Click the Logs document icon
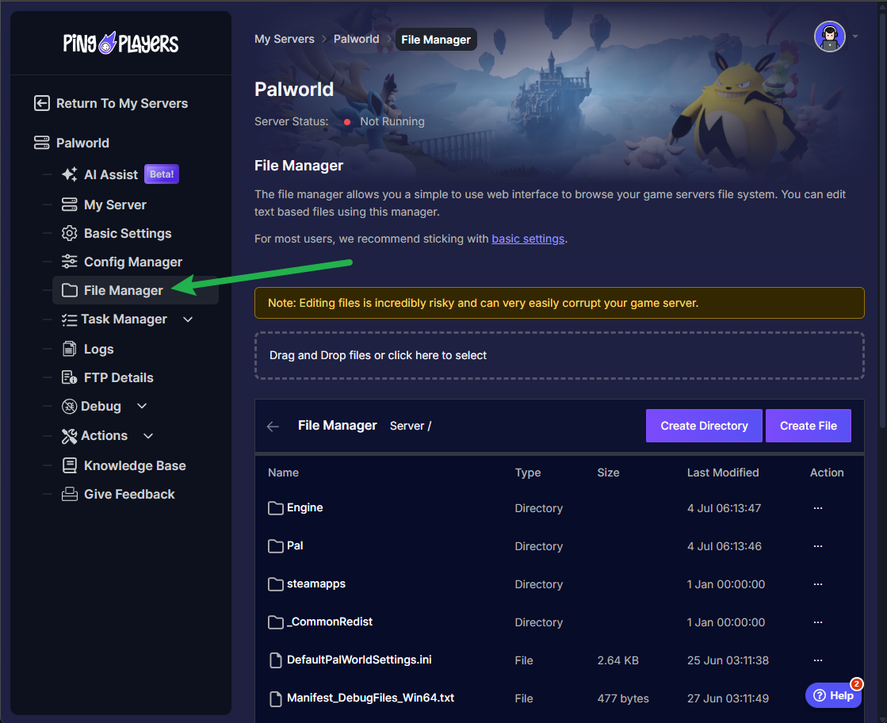 coord(70,349)
